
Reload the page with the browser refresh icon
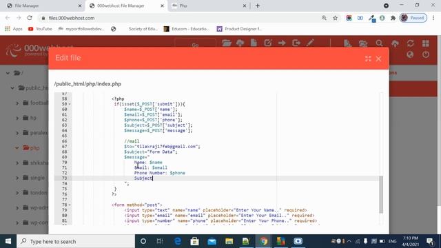pos(30,18)
